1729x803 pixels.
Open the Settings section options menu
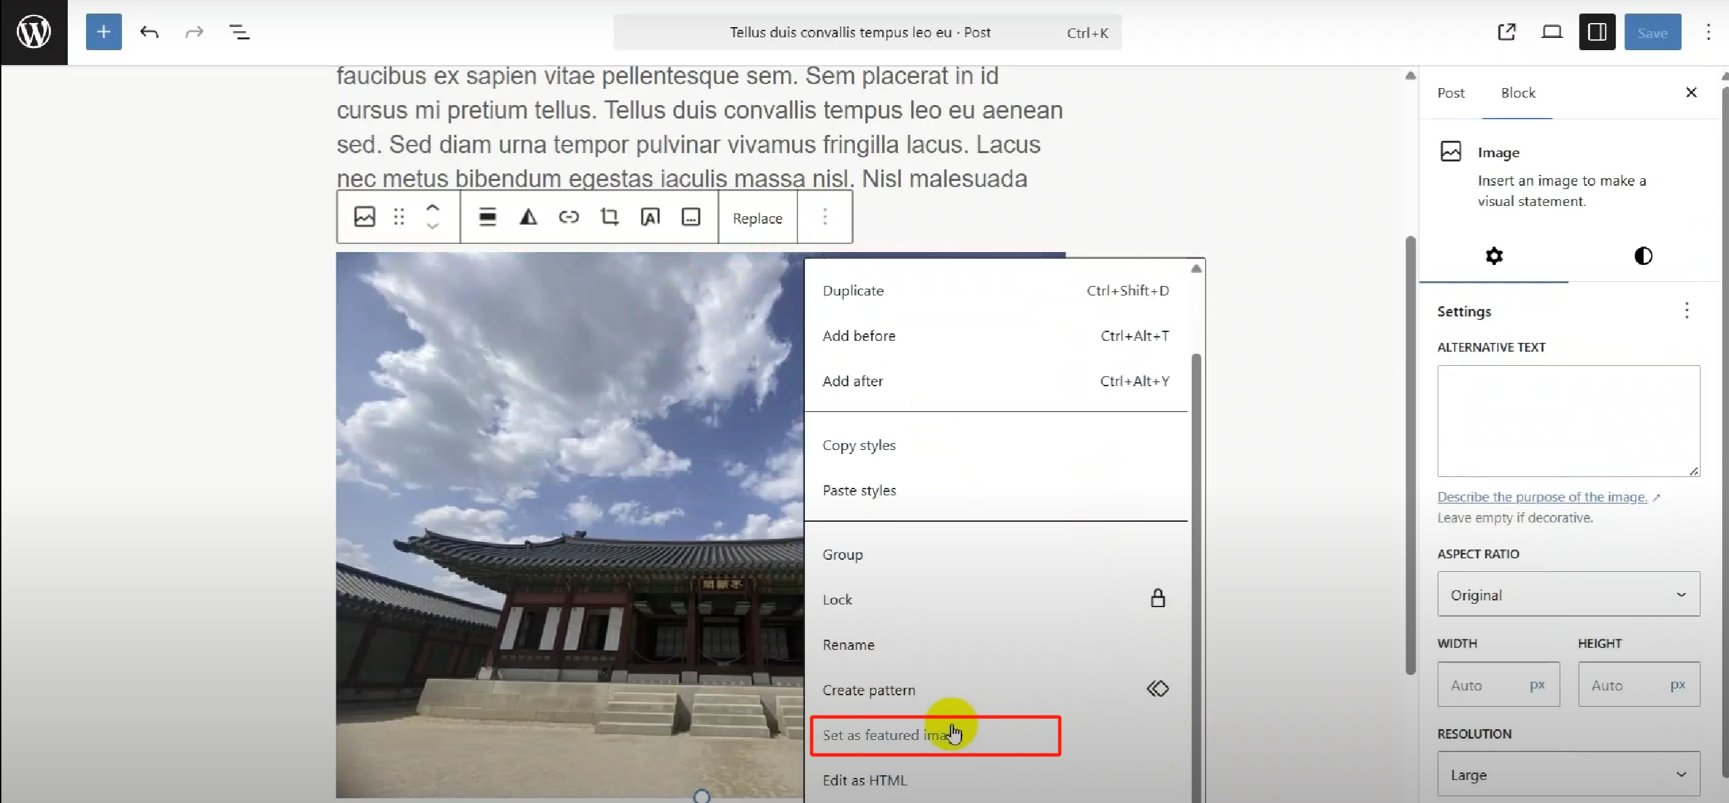(1686, 310)
